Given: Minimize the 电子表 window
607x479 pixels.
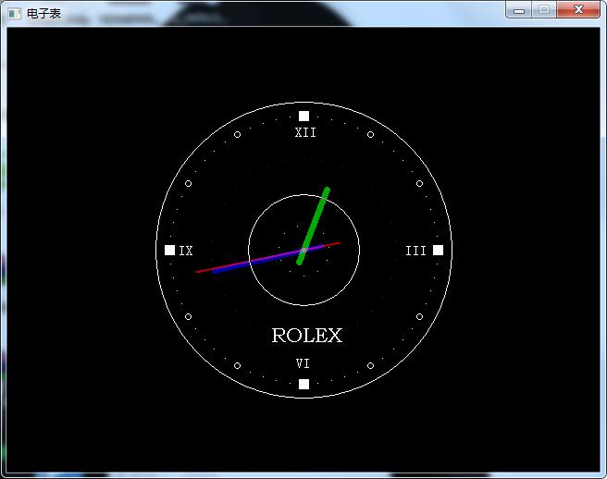Looking at the screenshot, I should [x=519, y=9].
